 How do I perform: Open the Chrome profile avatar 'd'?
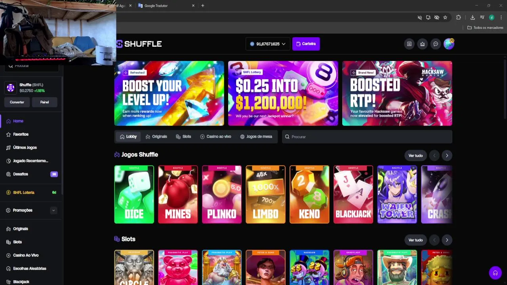point(492,17)
